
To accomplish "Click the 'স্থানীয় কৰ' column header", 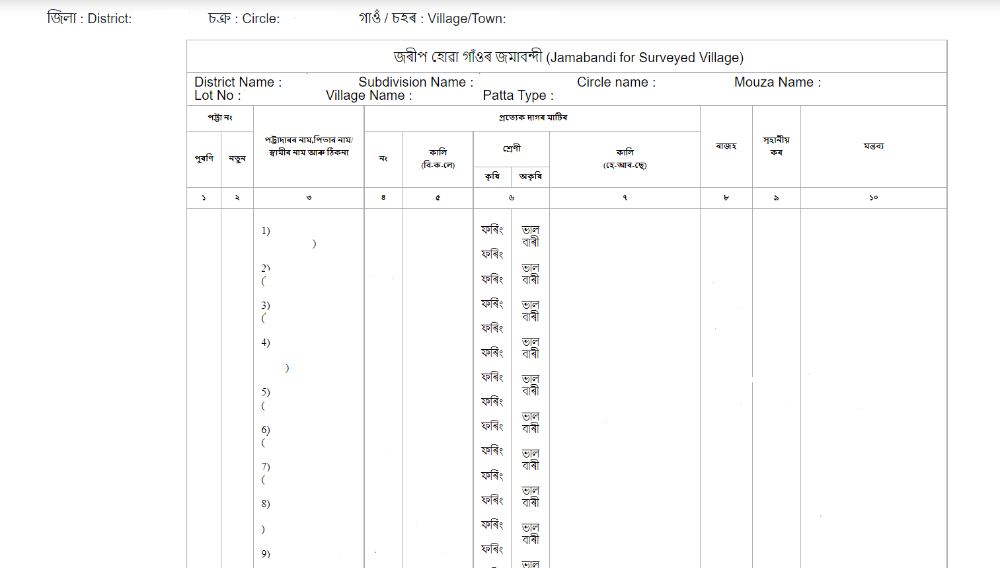I will [x=776, y=146].
